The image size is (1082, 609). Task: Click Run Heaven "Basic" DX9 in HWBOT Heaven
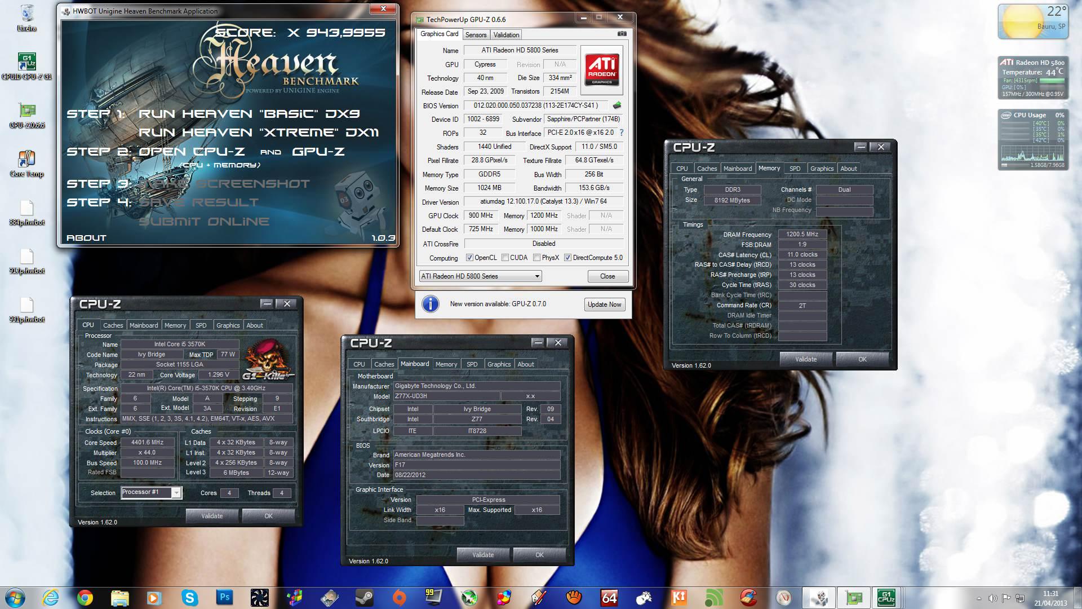click(x=249, y=114)
